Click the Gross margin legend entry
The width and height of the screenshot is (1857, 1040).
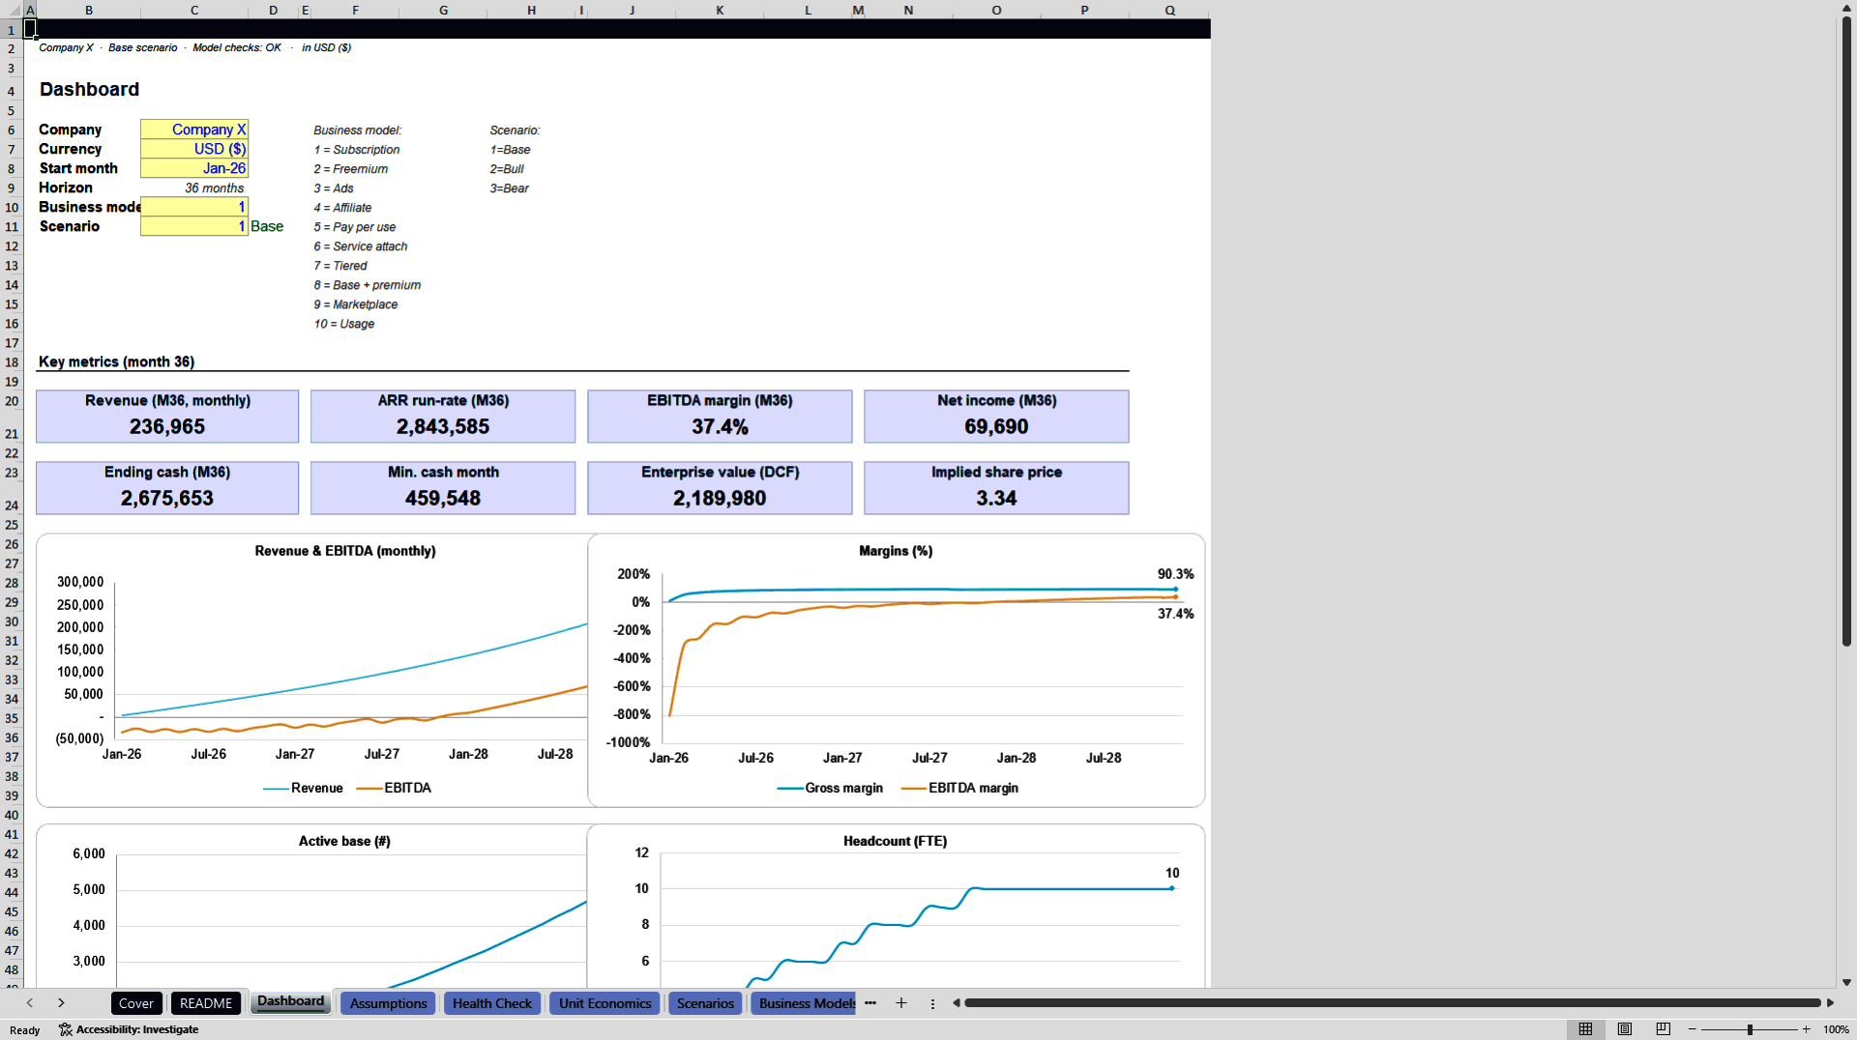pos(831,788)
